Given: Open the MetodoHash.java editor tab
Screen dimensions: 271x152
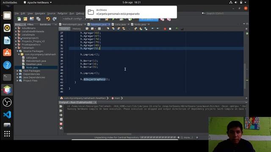Looking at the screenshot, I should pos(72,24).
